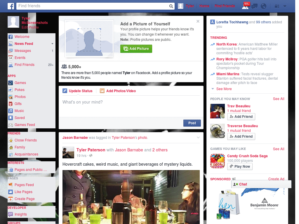See All people you may know
Image resolution: width=299 pixels, height=224 pixels.
point(278,99)
